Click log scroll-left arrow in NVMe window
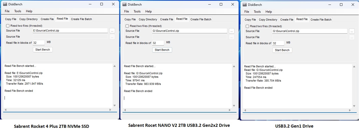359x138 pixels. tap(6, 110)
